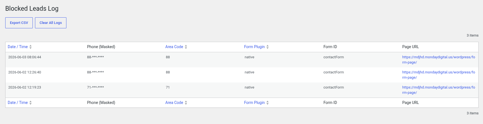Click native plugin cell in 12:26:40 row
This screenshot has width=483, height=124.
point(249,72)
